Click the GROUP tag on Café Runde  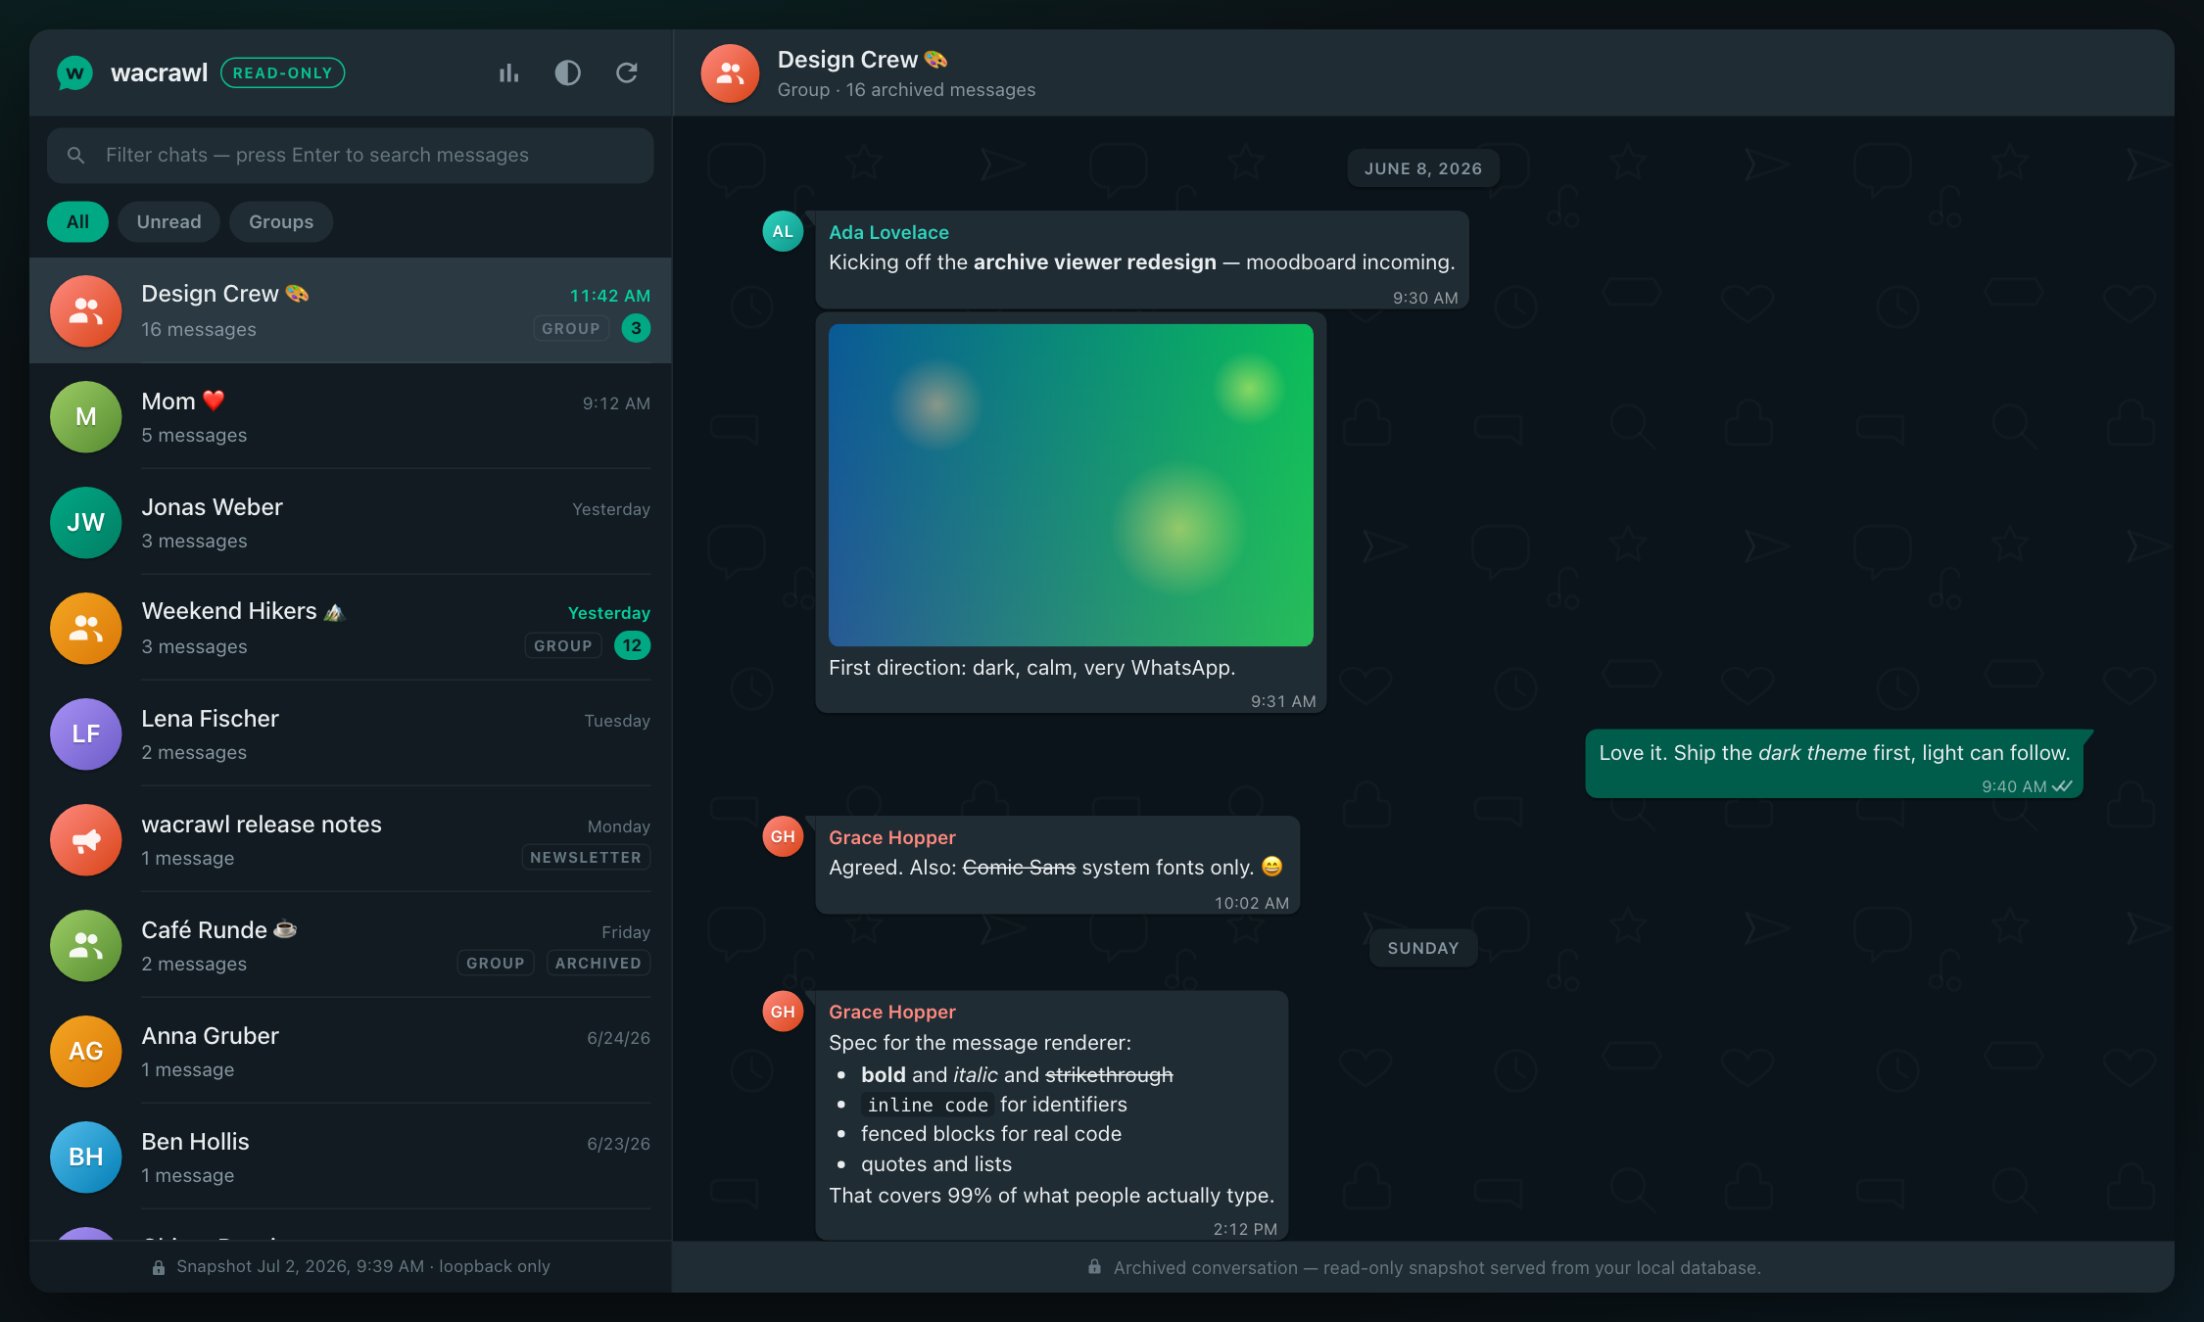click(x=496, y=963)
